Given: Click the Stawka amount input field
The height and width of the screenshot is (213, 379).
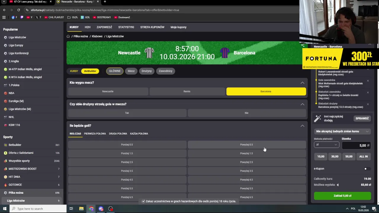Looking at the screenshot, I should coord(356,145).
